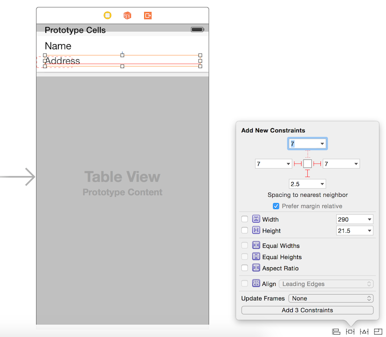This screenshot has height=337, width=386.
Task: Toggle the top spacing constraint strut
Action: point(307,154)
